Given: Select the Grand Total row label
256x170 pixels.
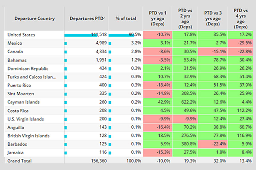Looking at the screenshot, I should [19, 161].
